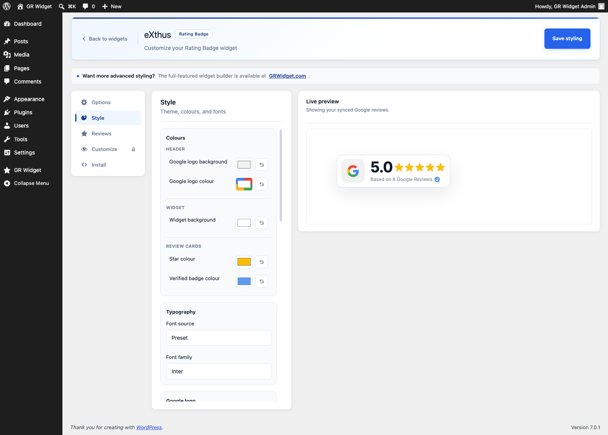Click the Reviews star icon
Viewport: 608px width, 435px height.
click(84, 133)
